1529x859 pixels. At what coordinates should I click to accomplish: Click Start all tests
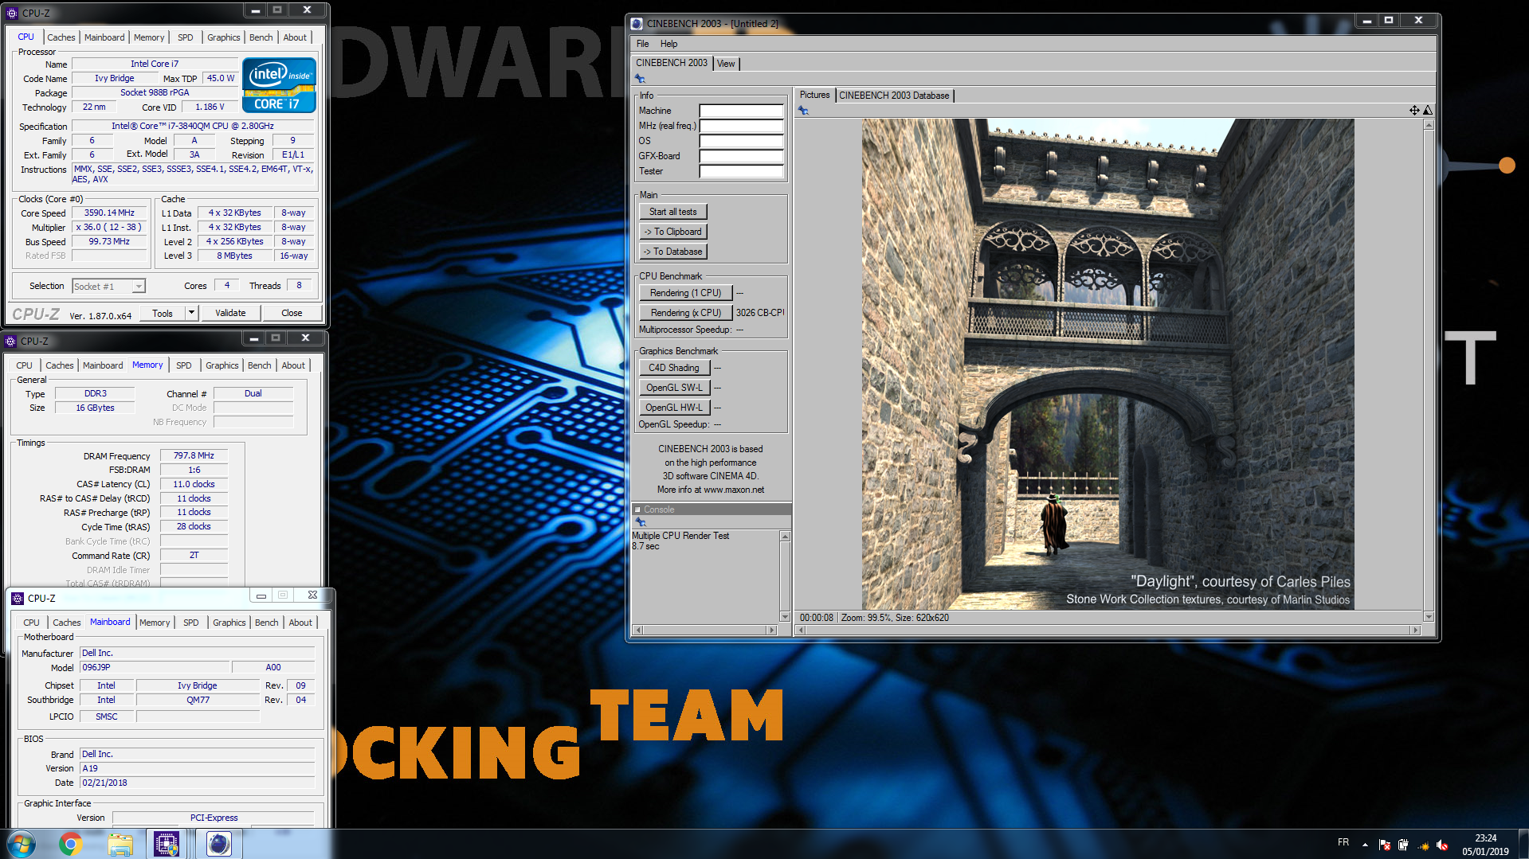672,212
